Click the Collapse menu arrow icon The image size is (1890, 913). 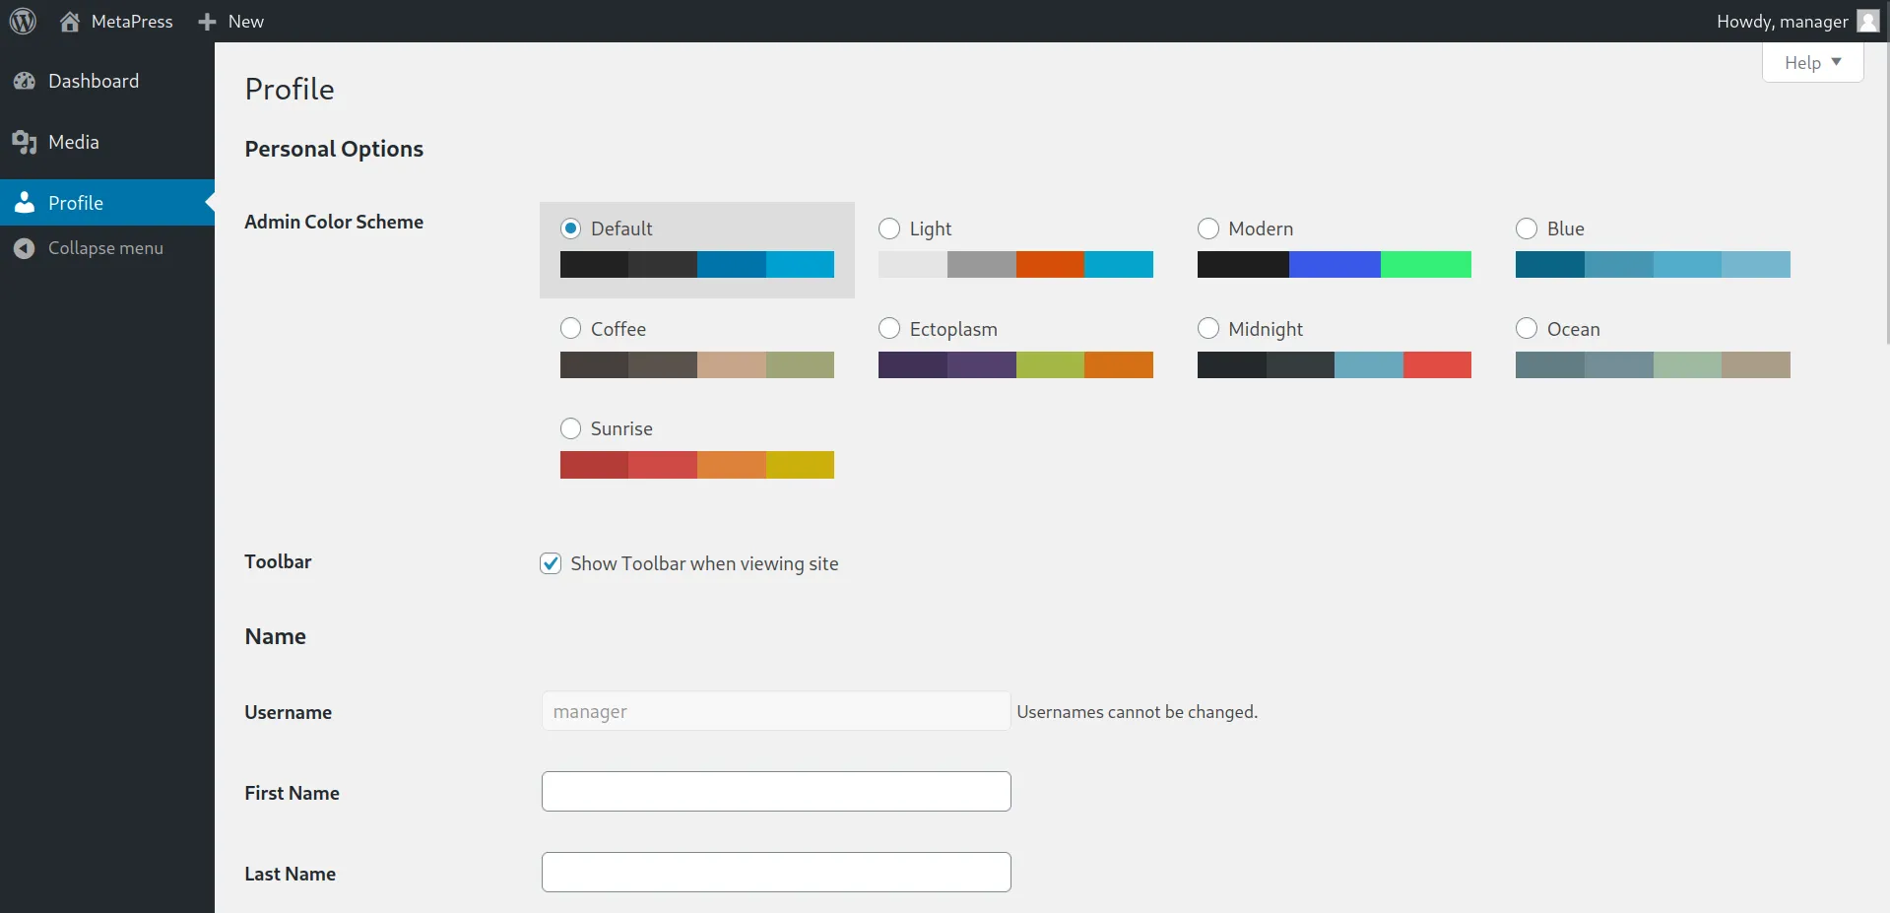pos(25,247)
